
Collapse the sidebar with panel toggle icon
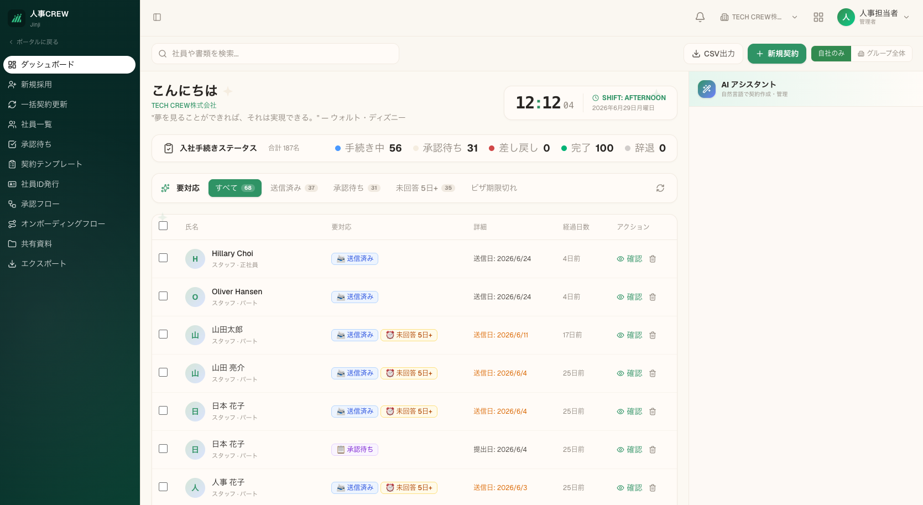[157, 17]
